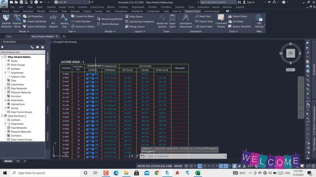Open the Active Drawing View dropdown
Viewport: 316px width, 177px height.
click(x=22, y=52)
